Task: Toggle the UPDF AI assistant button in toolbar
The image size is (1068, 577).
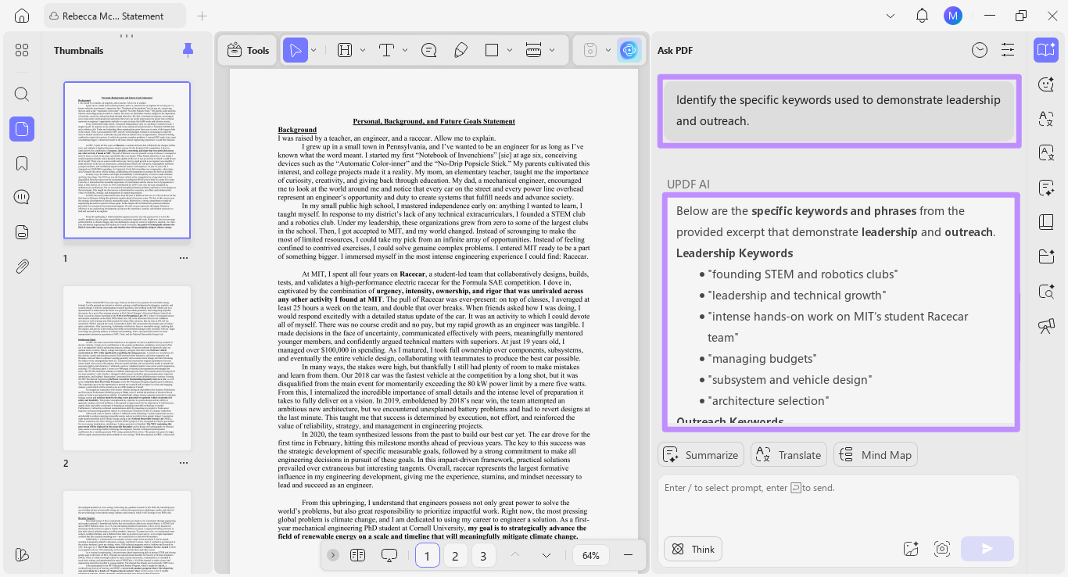Action: 629,50
